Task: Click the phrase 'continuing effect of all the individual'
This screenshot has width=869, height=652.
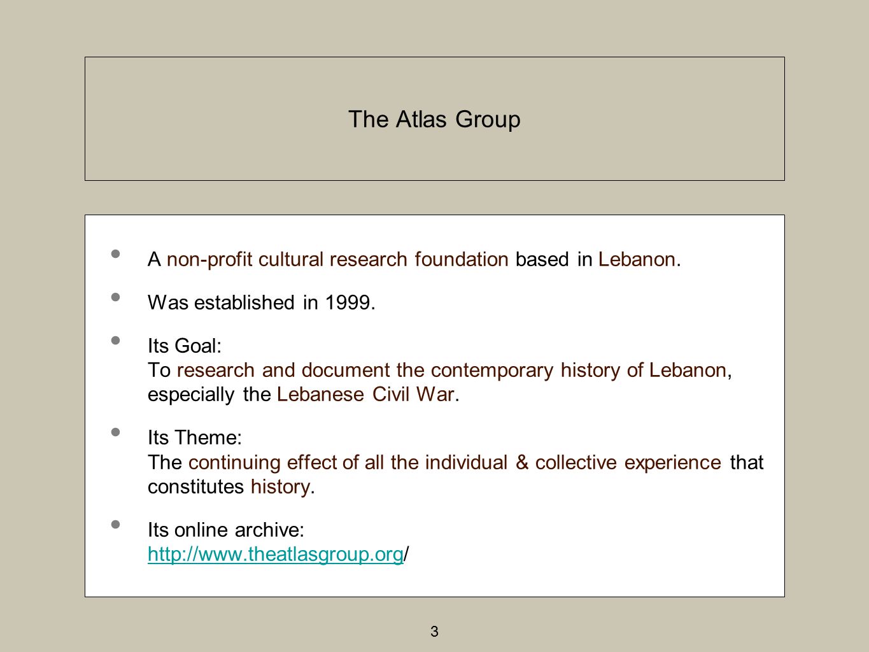Action: [x=348, y=462]
